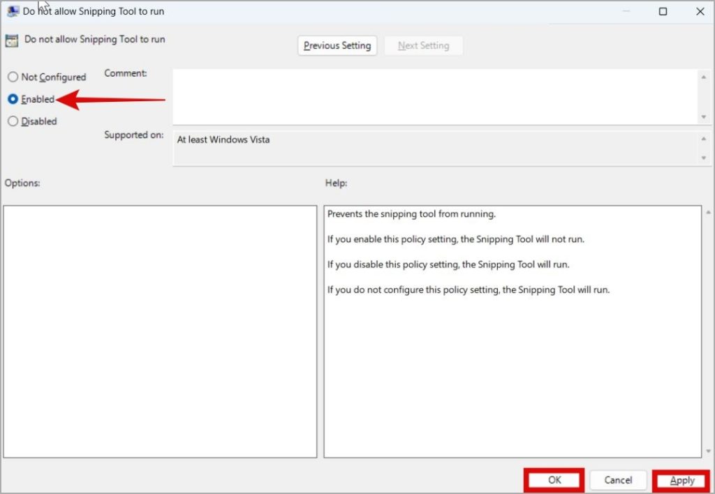Screen dimensions: 715x494
Task: Click inside the Comment text box
Action: pos(436,96)
